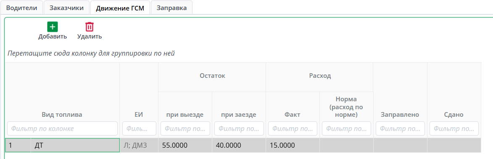Image resolution: width=493 pixels, height=159 pixels.
Task: Sort by Вид топлива column header
Action: click(62, 115)
